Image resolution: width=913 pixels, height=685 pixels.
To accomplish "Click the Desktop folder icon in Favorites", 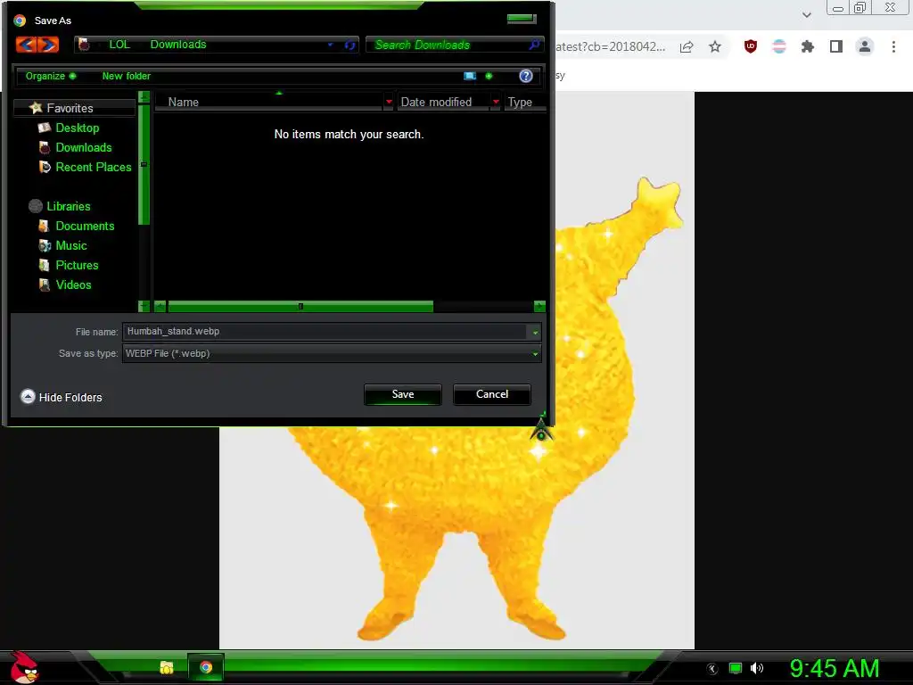I will 45,128.
